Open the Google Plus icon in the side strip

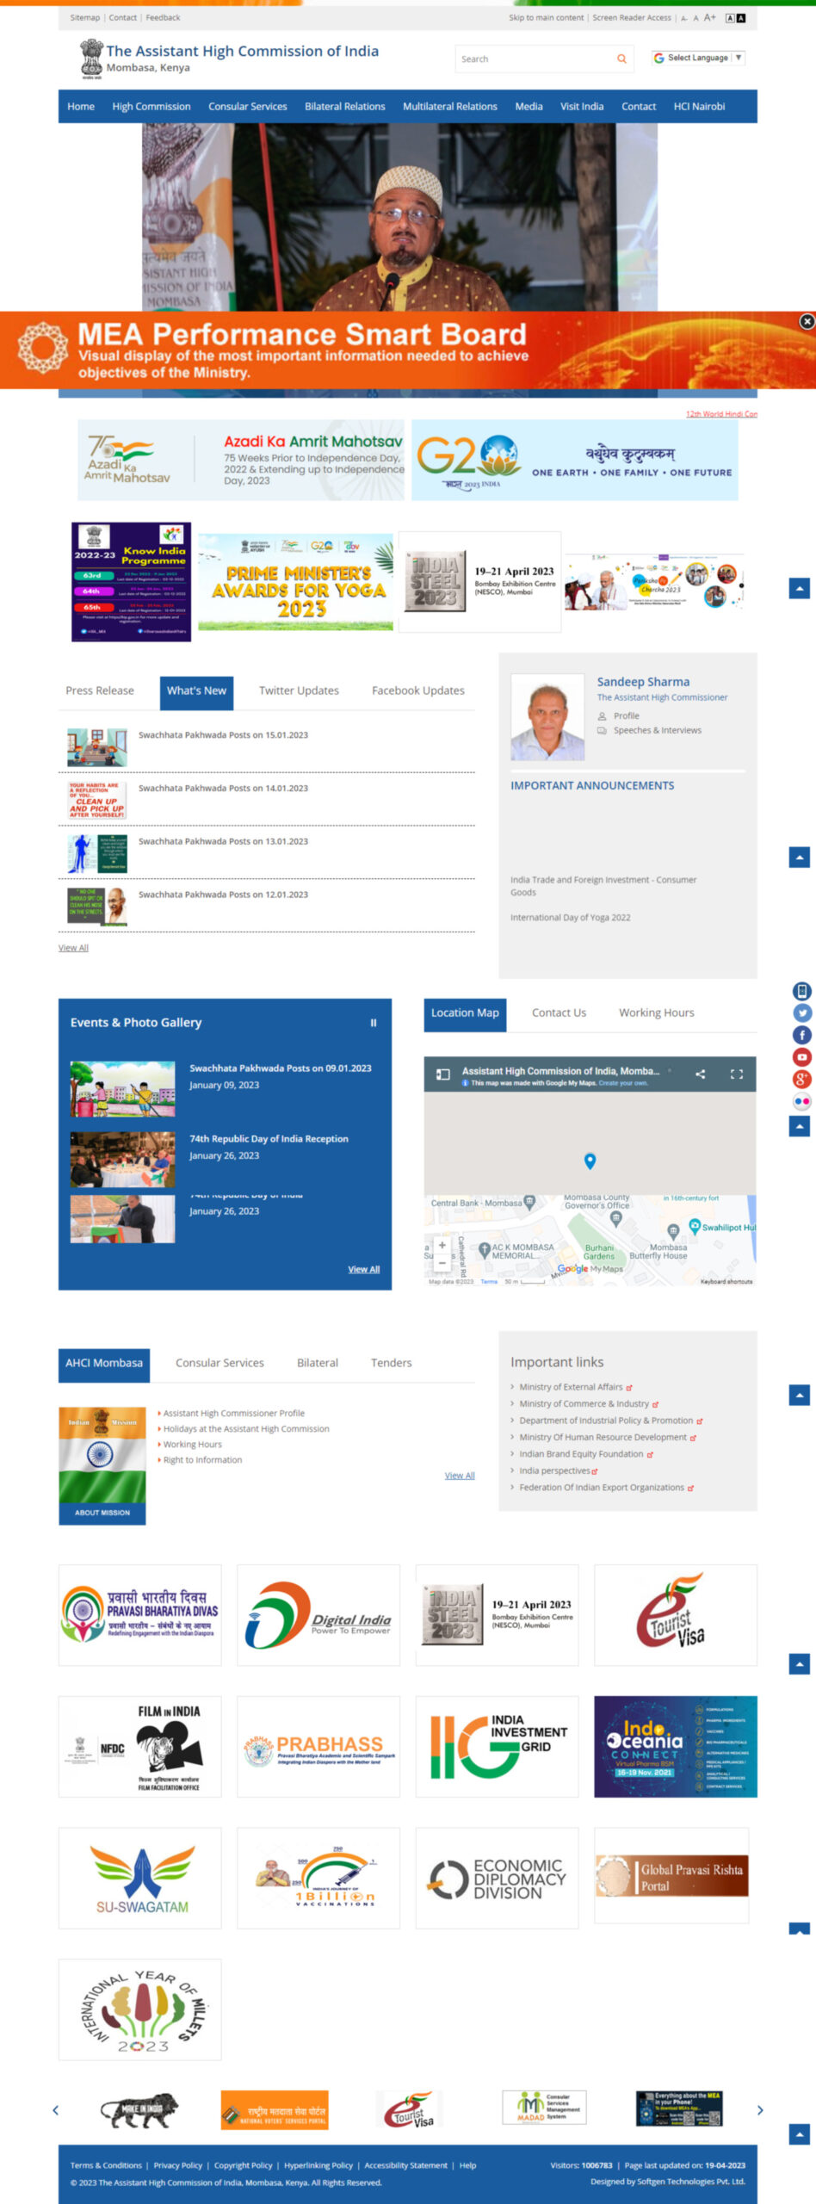coord(801,1079)
